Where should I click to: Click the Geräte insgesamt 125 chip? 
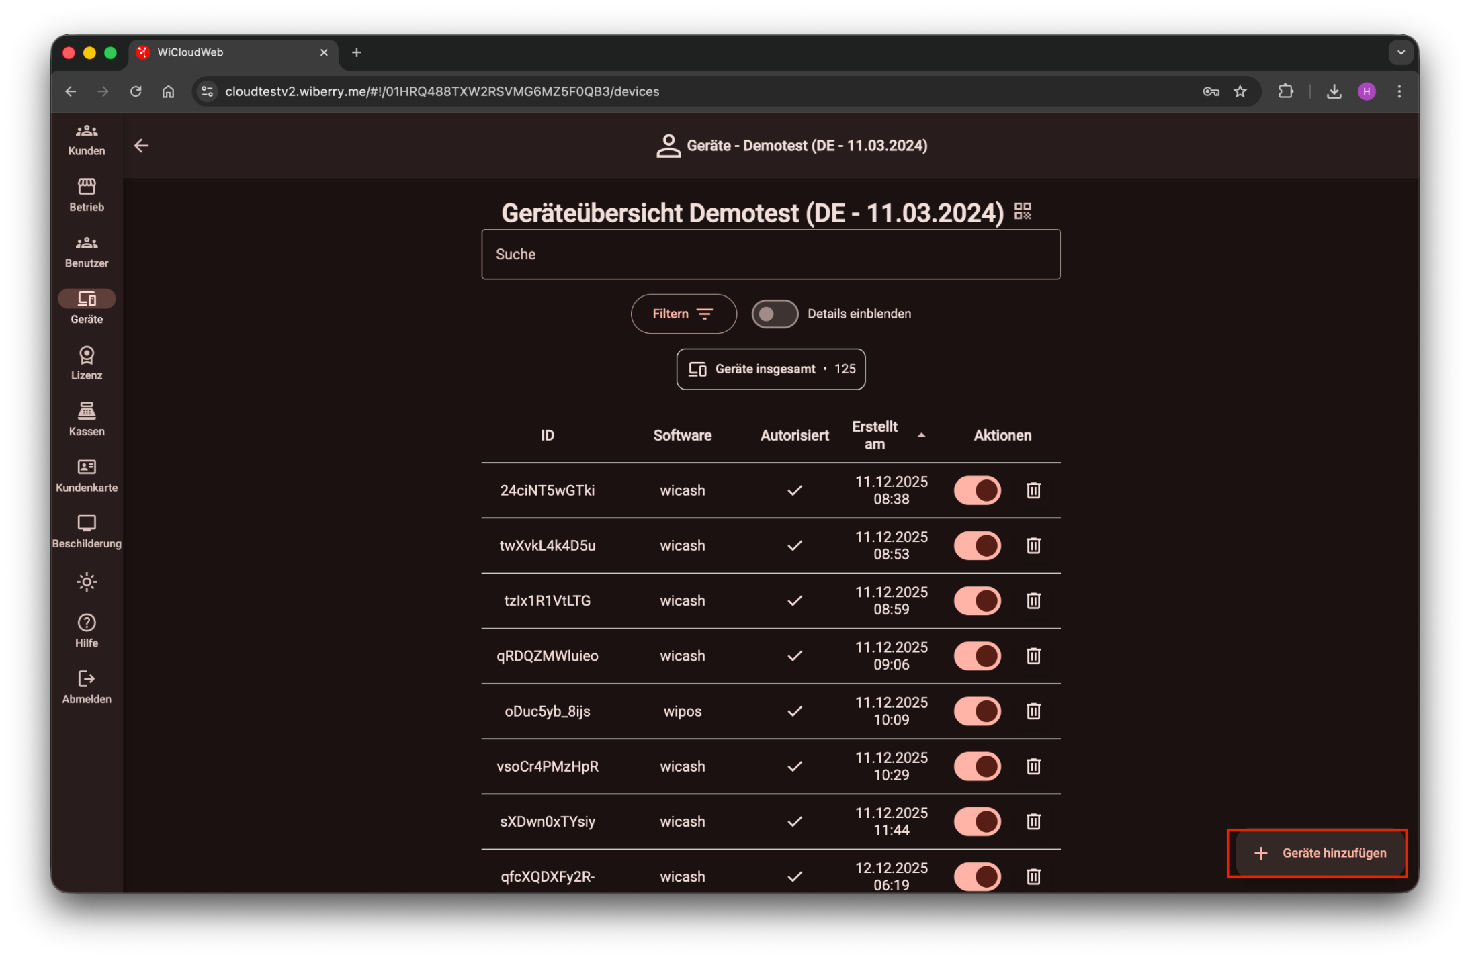click(771, 369)
